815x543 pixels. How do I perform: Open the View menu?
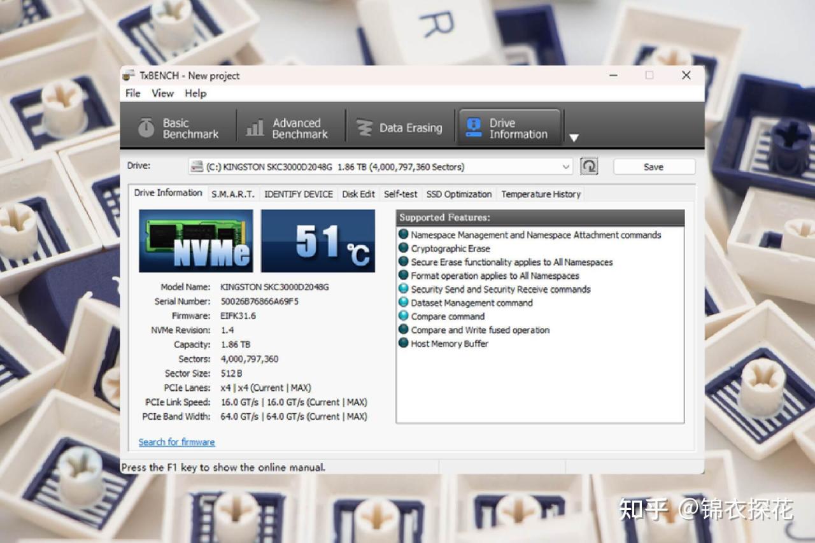[162, 93]
